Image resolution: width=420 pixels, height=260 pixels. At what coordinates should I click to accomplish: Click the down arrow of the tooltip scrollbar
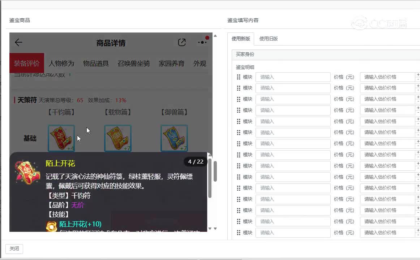tap(210, 229)
